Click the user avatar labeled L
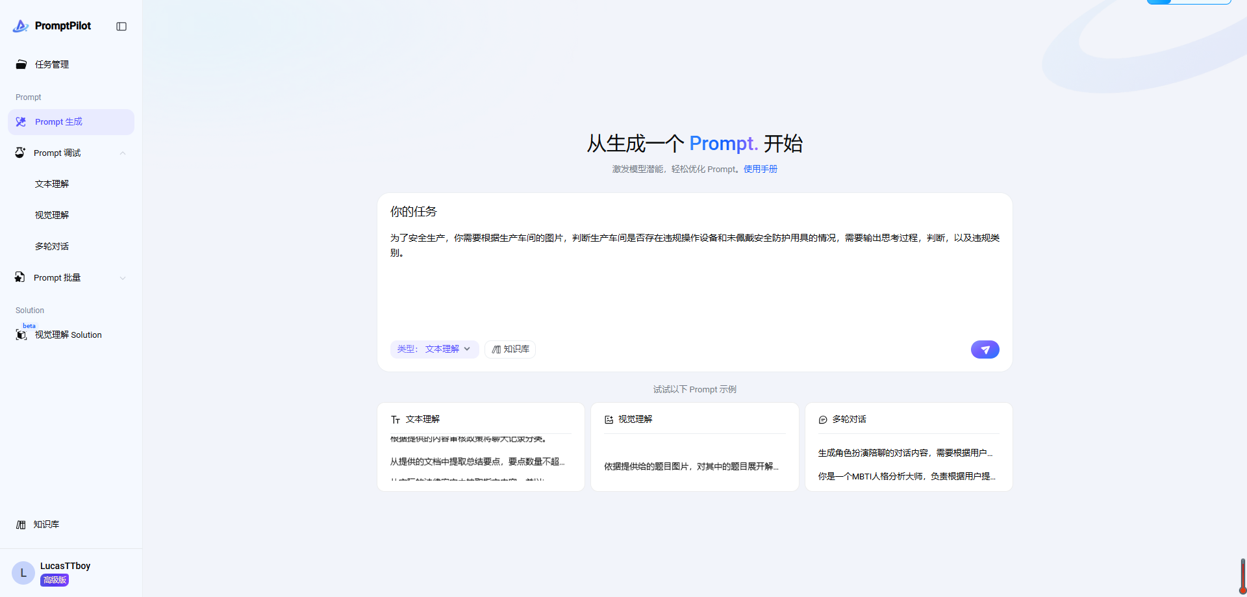The width and height of the screenshot is (1247, 597). 23,573
